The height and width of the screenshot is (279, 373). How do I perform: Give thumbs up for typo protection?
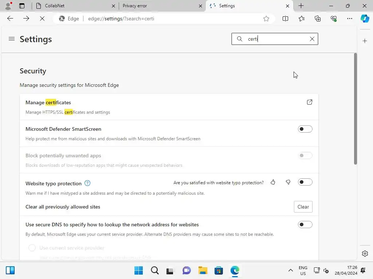click(x=273, y=182)
